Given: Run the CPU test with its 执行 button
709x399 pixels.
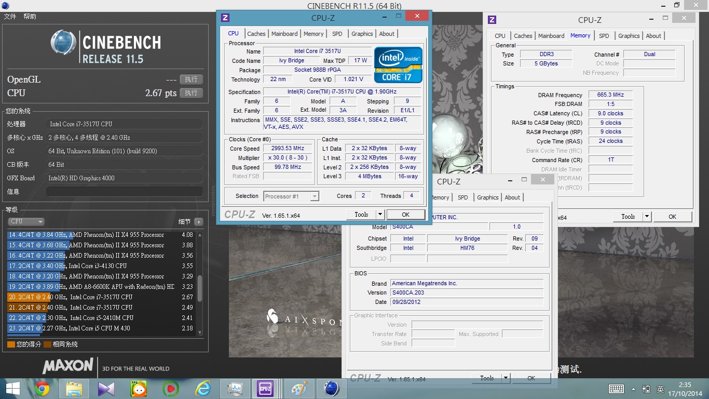Looking at the screenshot, I should (191, 93).
